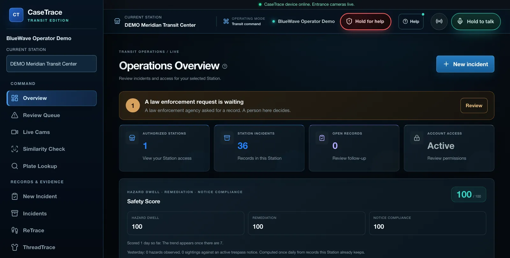Open the Incidents list from sidebar
Viewport: 510px width, 258px height.
pos(51,213)
